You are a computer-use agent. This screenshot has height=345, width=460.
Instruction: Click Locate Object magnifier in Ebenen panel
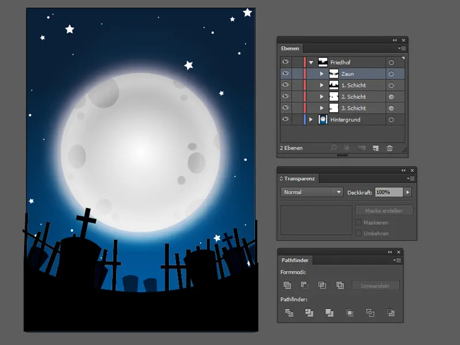click(333, 148)
